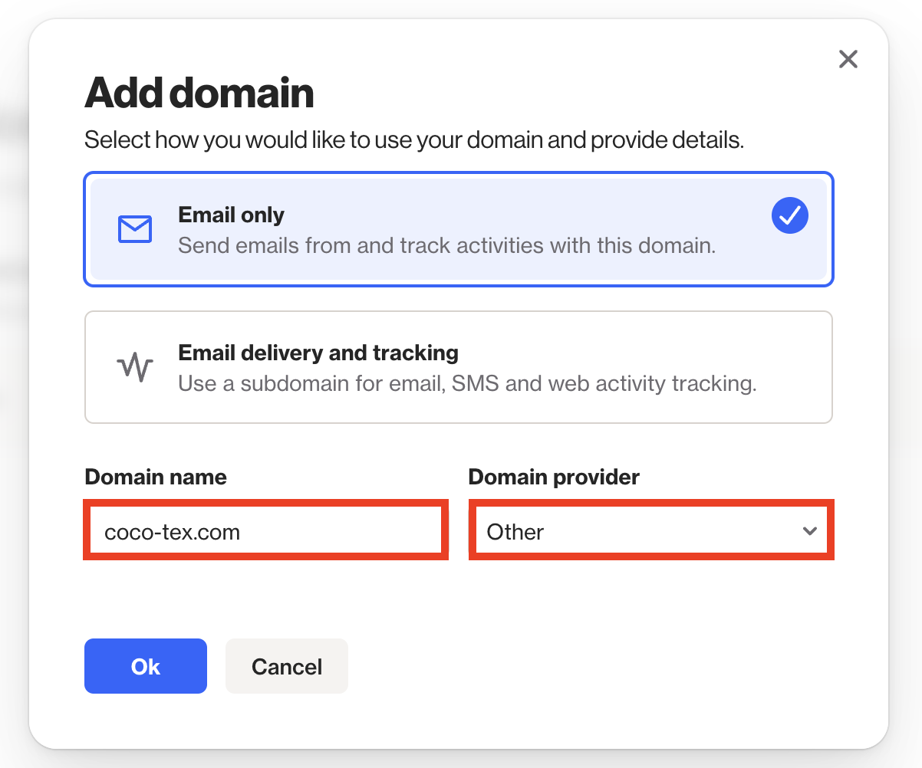Select the 'Email only' title text
Viewport: 922px width, 768px height.
pos(232,215)
